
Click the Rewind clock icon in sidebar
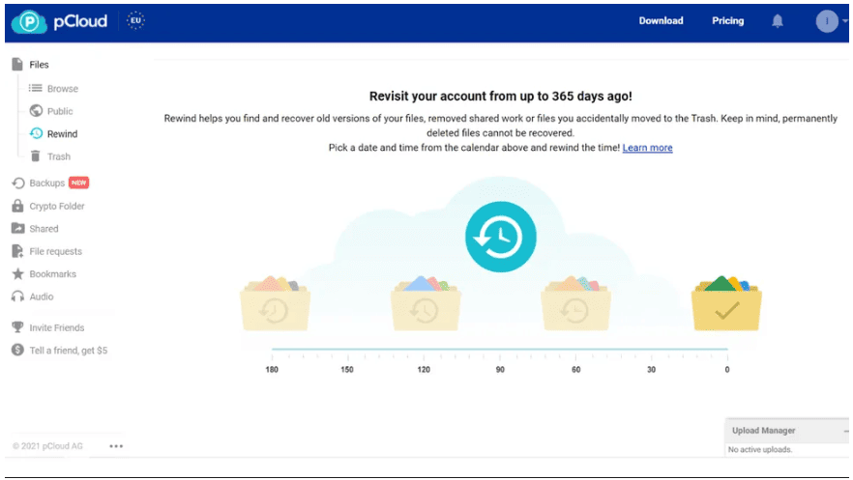[36, 133]
